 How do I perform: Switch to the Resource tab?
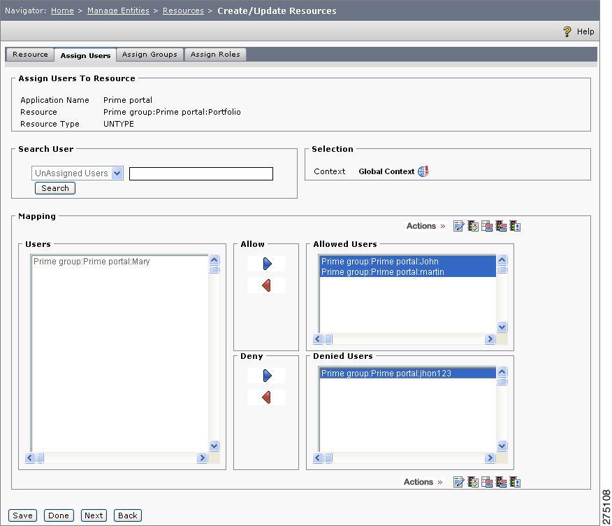click(x=30, y=55)
